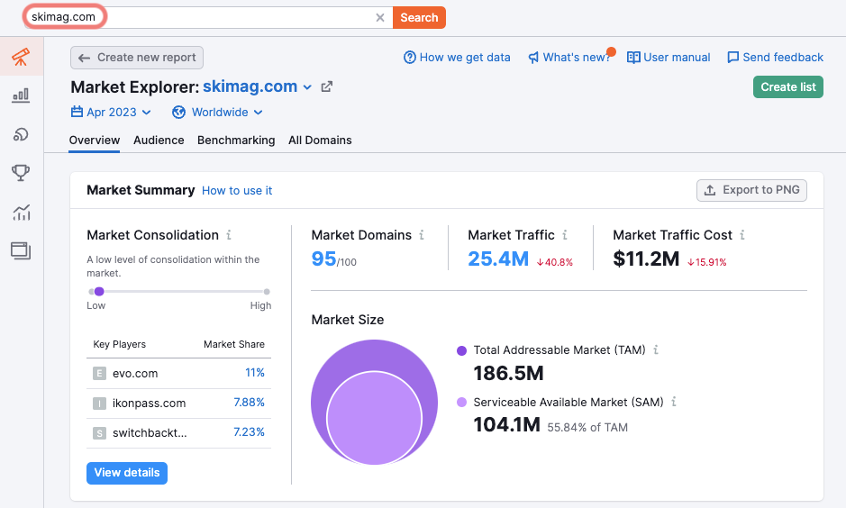846x508 pixels.
Task: Click the switchbackt... key player name
Action: [x=150, y=433]
